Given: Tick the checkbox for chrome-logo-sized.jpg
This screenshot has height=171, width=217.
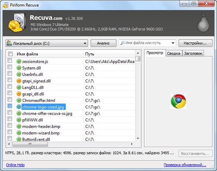Looking at the screenshot, I should (x=10, y=106).
